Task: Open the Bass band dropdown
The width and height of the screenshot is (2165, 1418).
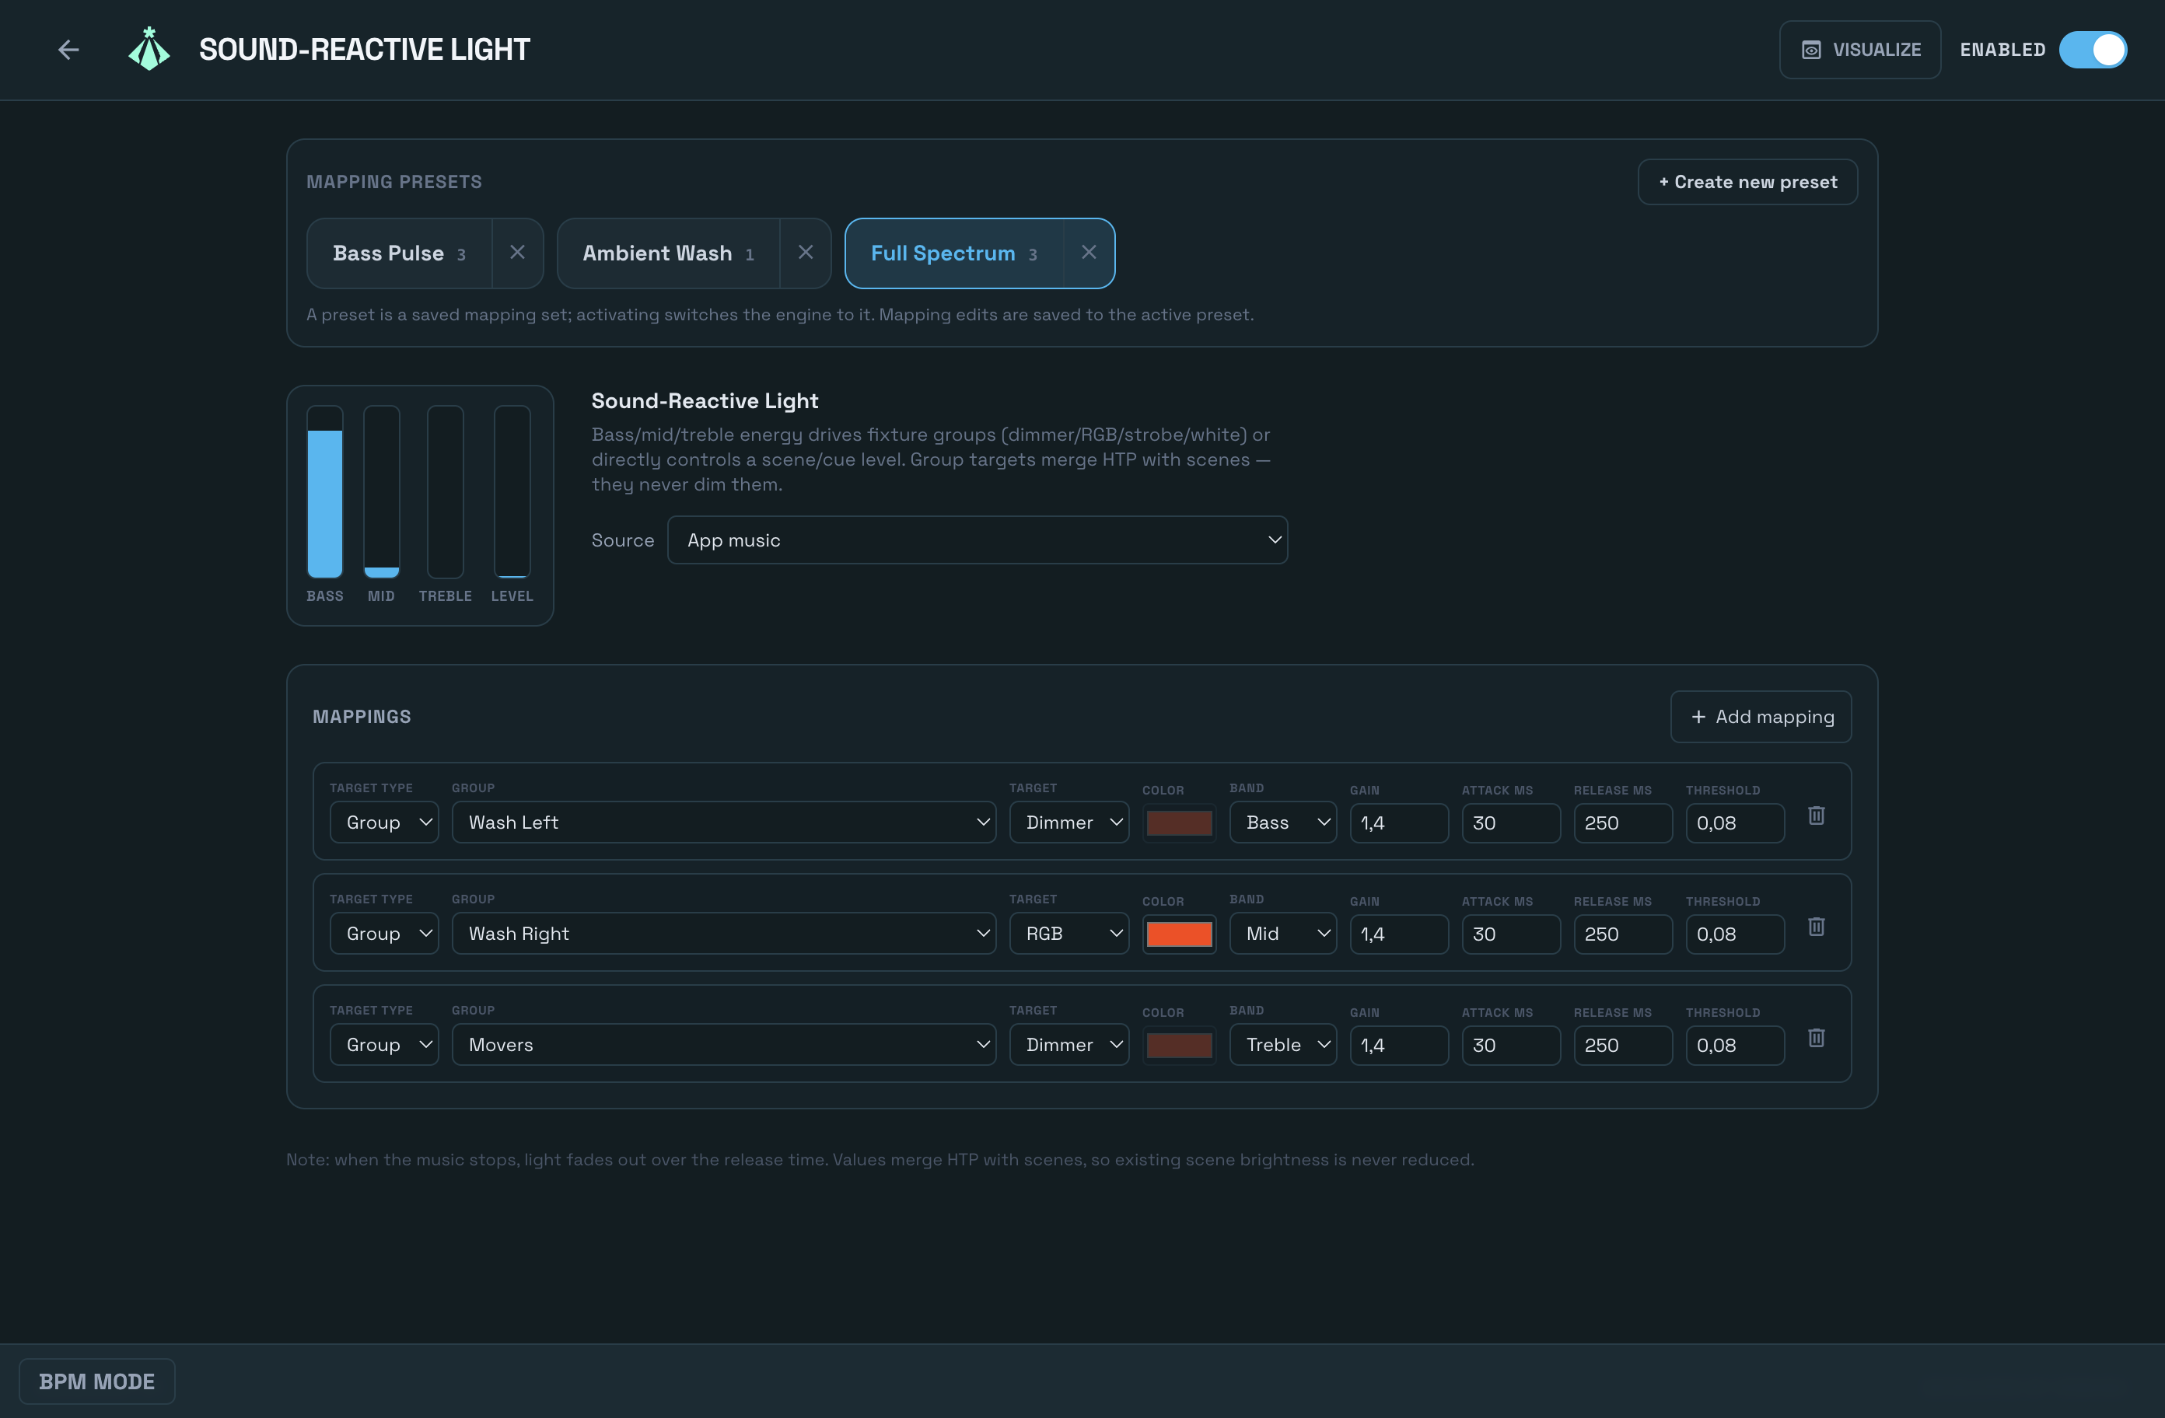Action: pyautogui.click(x=1282, y=823)
